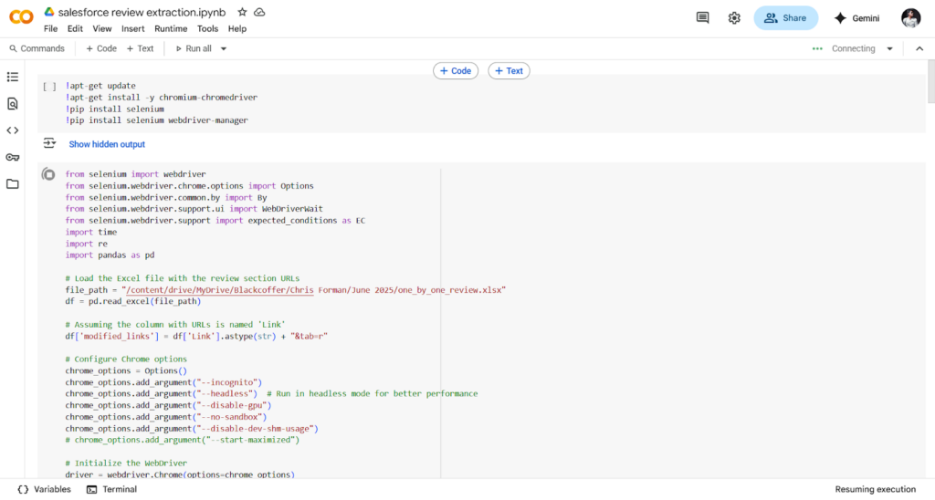
Task: Open the Table of contents sidebar icon
Action: point(13,78)
